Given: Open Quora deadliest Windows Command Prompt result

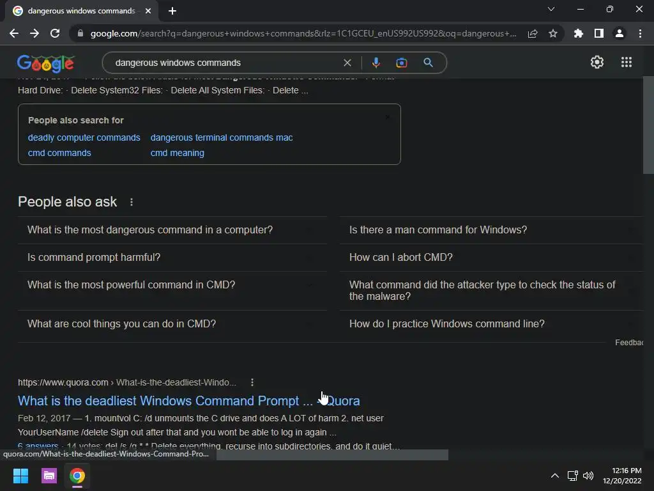Looking at the screenshot, I should 188,401.
